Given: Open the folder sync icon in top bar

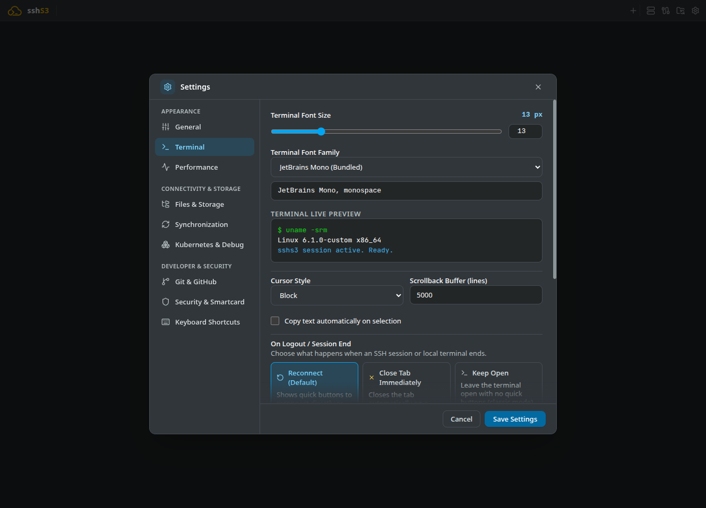Looking at the screenshot, I should tap(681, 11).
